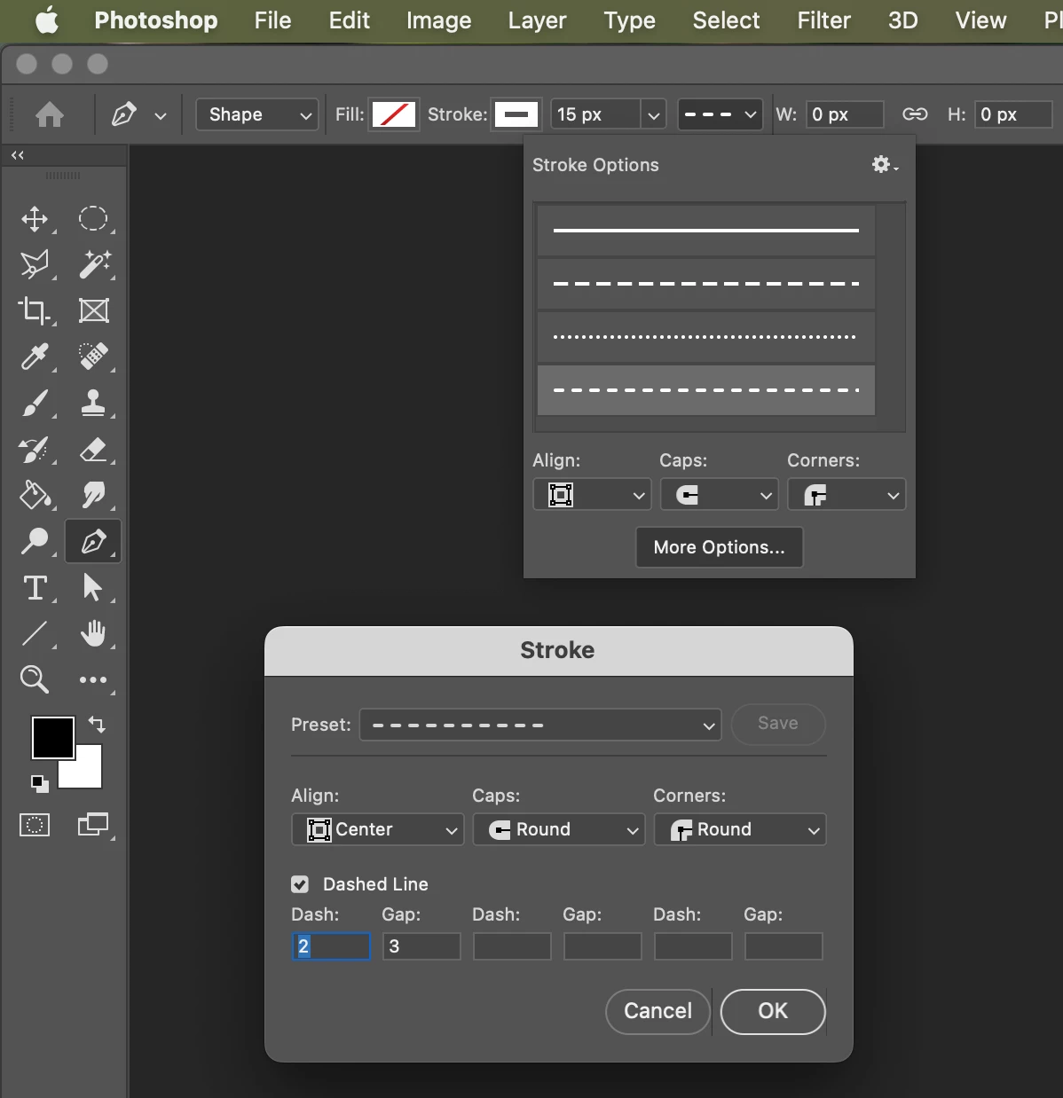Screen dimensions: 1063x1098
Task: Open the Stroke color swatch
Action: 516,114
